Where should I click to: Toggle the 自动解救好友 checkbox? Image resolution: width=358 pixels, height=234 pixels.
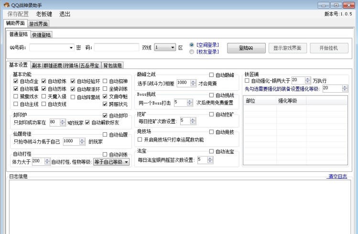[x=87, y=122]
